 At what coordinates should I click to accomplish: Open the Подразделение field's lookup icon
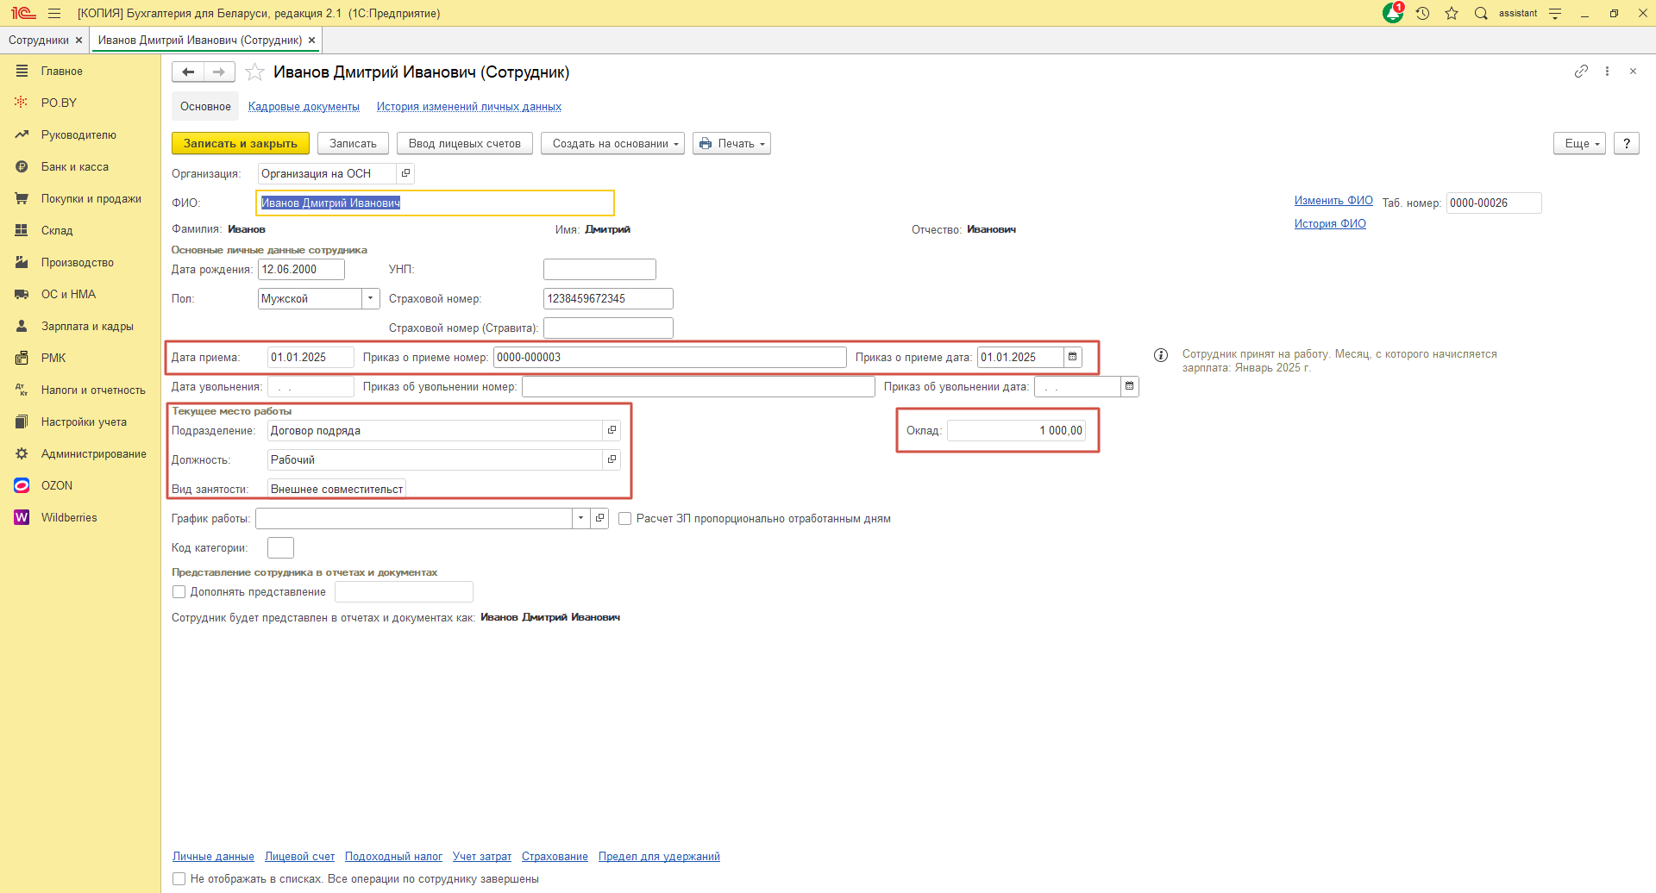[x=612, y=430]
